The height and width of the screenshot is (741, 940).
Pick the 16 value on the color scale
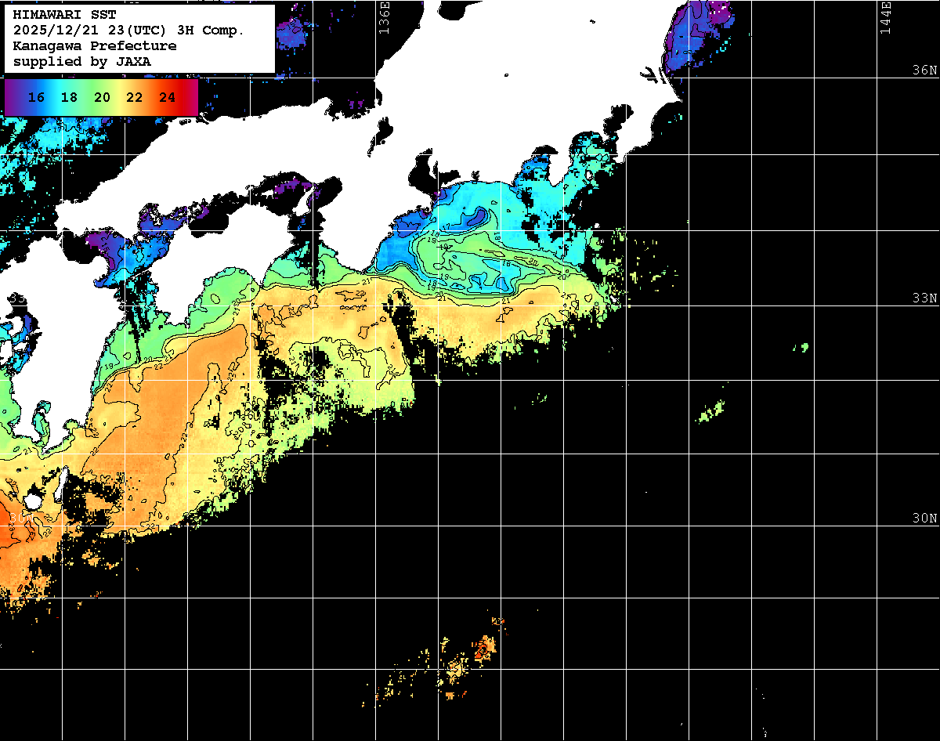tap(35, 98)
